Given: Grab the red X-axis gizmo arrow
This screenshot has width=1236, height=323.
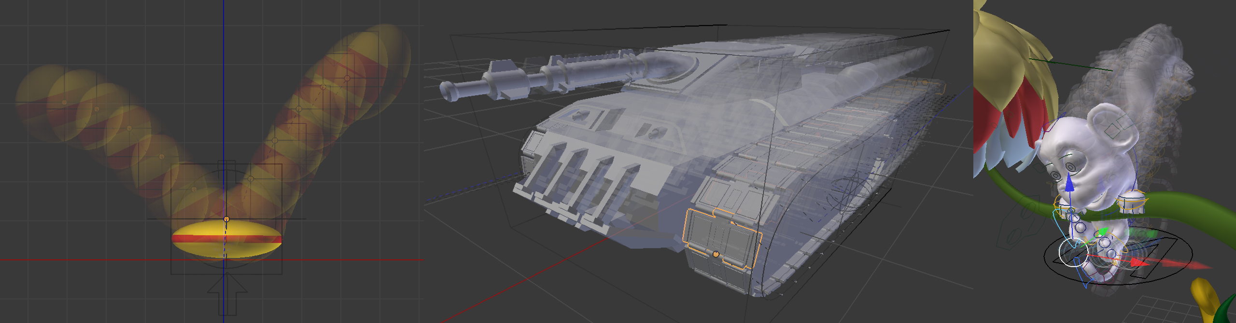Looking at the screenshot, I should tap(1140, 263).
